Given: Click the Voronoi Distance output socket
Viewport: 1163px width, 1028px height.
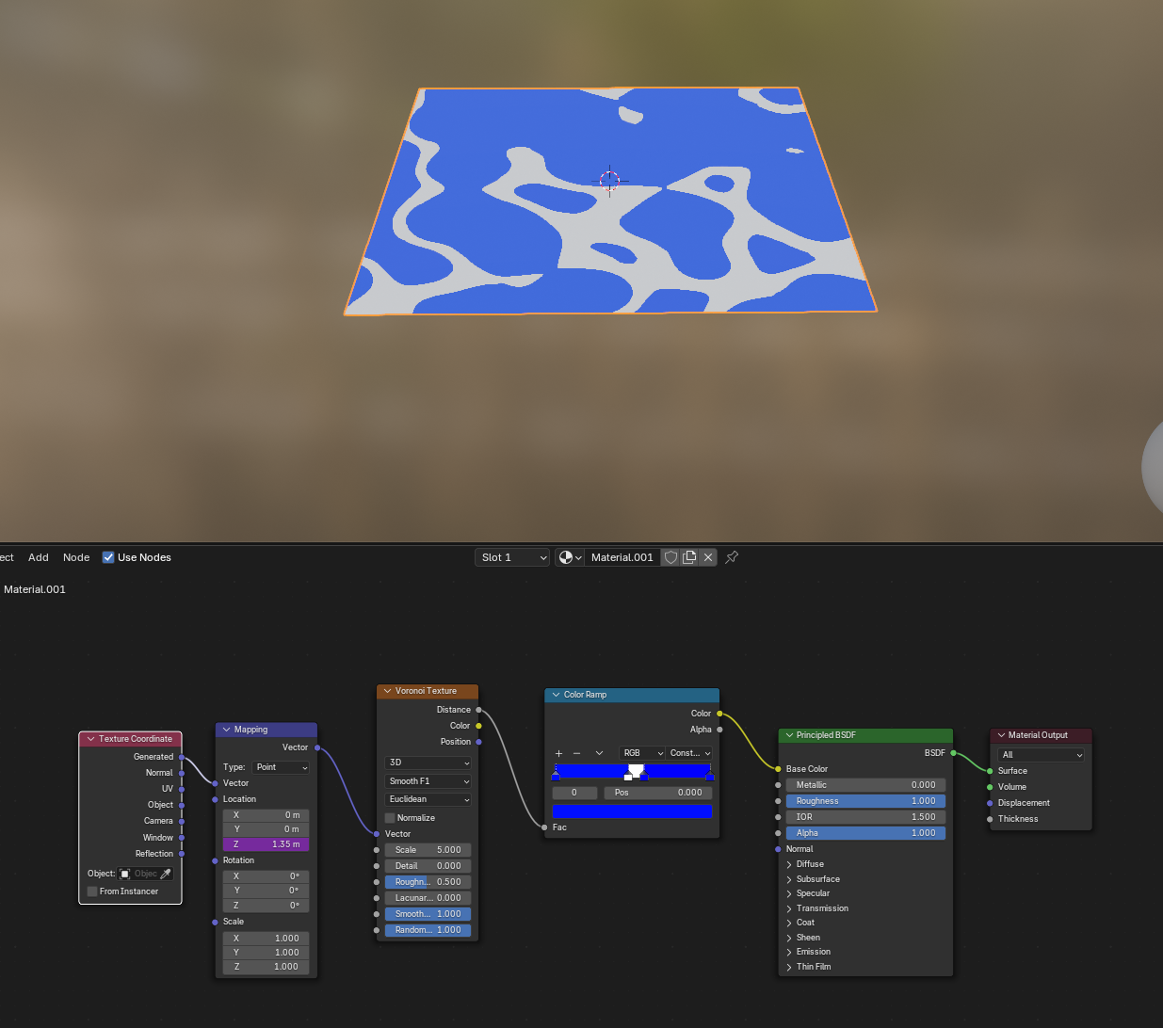Looking at the screenshot, I should [x=478, y=710].
